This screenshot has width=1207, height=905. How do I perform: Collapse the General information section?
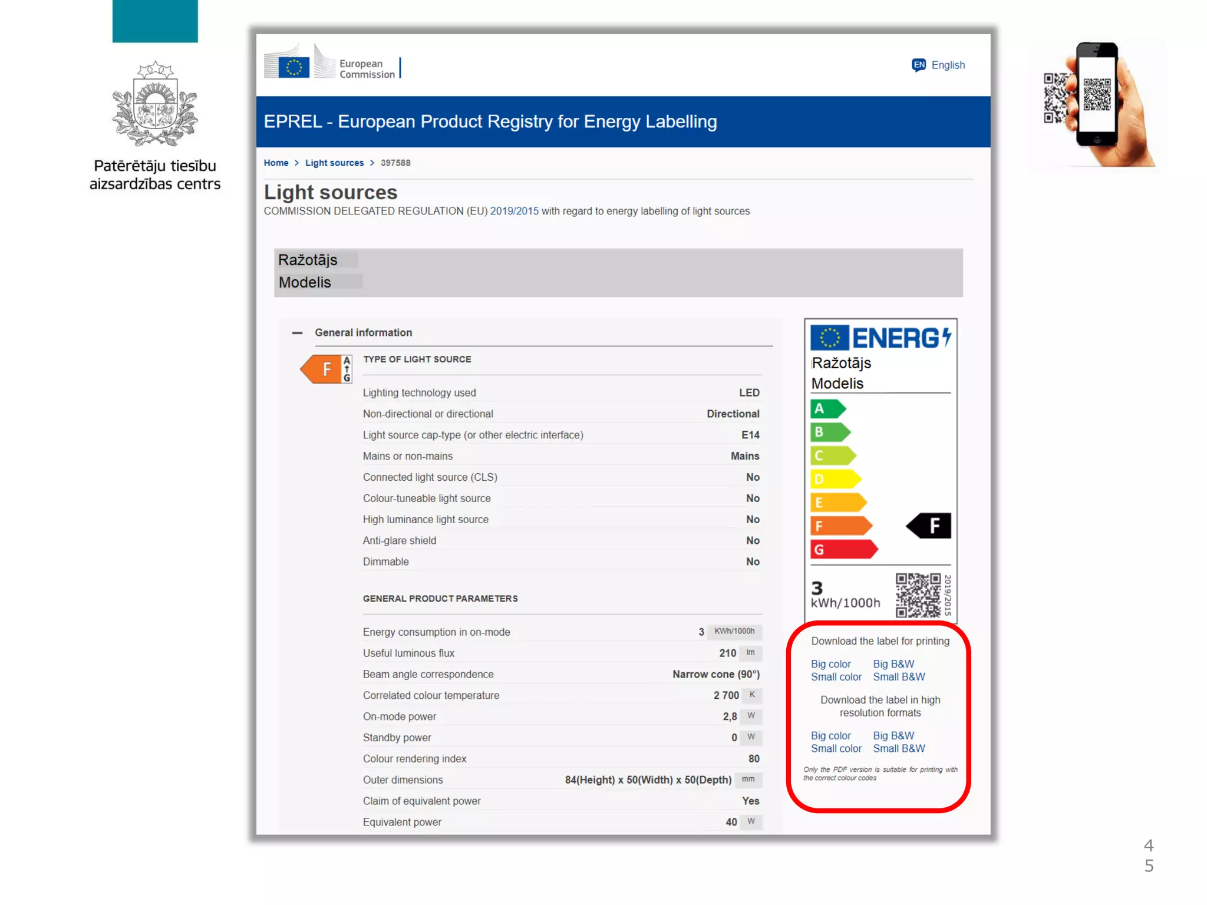click(x=297, y=333)
